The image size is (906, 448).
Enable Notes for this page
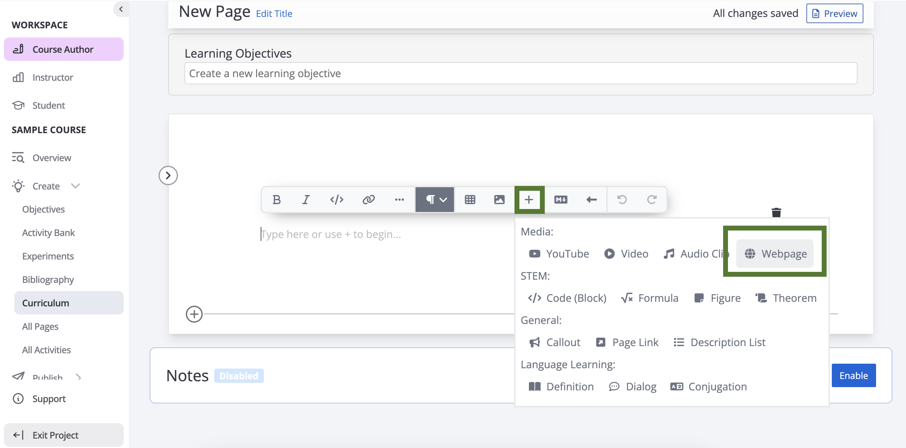853,375
